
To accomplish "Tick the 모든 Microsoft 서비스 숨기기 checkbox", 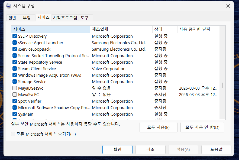I will pyautogui.click(x=13, y=134).
